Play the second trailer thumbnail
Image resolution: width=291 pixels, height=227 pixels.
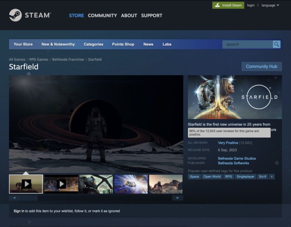point(61,184)
